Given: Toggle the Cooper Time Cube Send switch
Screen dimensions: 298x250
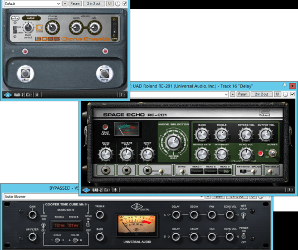Looking at the screenshot, I should click(x=88, y=224).
